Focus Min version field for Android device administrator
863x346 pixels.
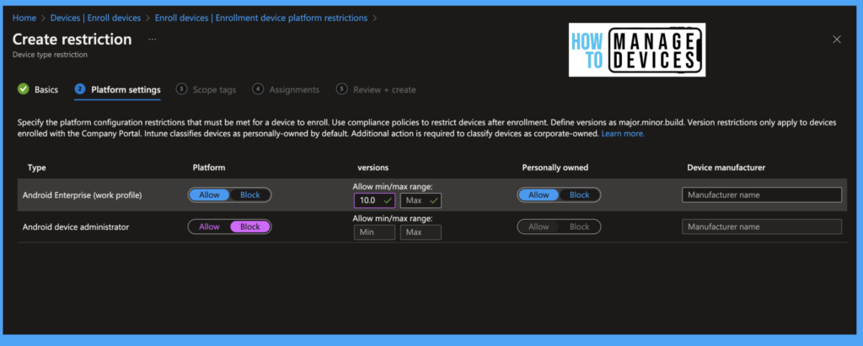pyautogui.click(x=374, y=232)
